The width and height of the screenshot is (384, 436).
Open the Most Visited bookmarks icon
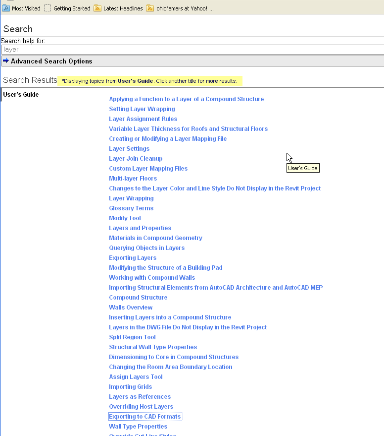tap(6, 8)
